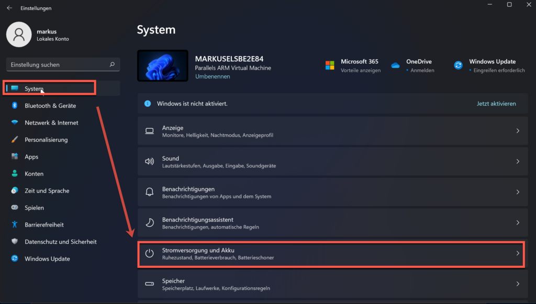Expand Sound via its chevron arrow

pos(518,161)
